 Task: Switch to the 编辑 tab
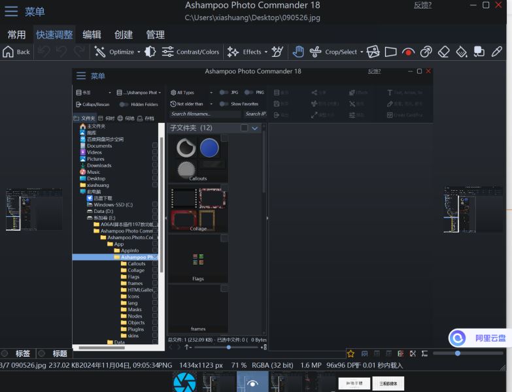tap(92, 34)
